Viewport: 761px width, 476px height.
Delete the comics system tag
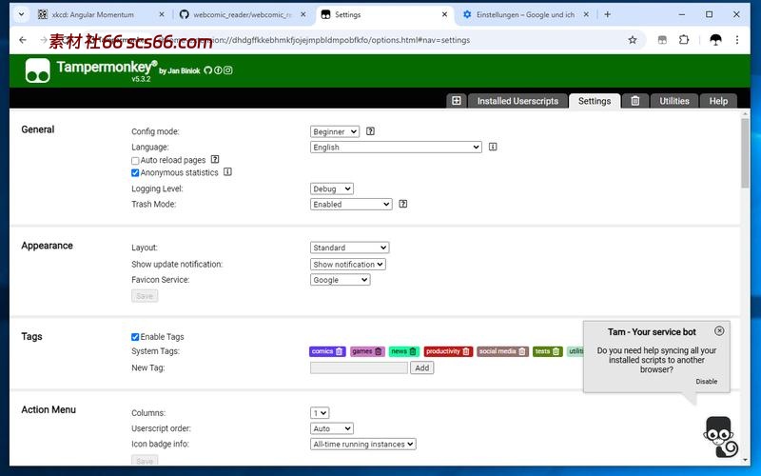point(340,351)
